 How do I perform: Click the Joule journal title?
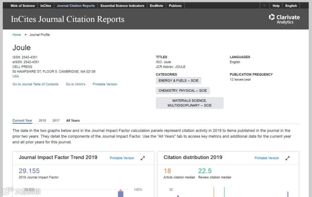(x=21, y=48)
